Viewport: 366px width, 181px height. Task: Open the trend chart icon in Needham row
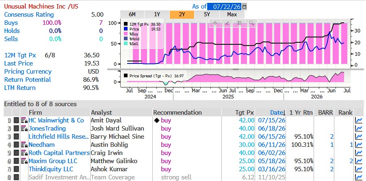point(359,145)
